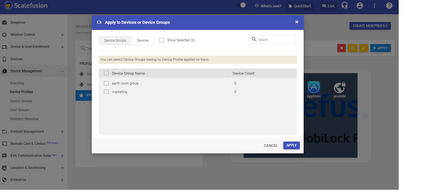Image resolution: width=439 pixels, height=193 pixels.
Task: Open the user account profile icon
Action: [x=360, y=6]
